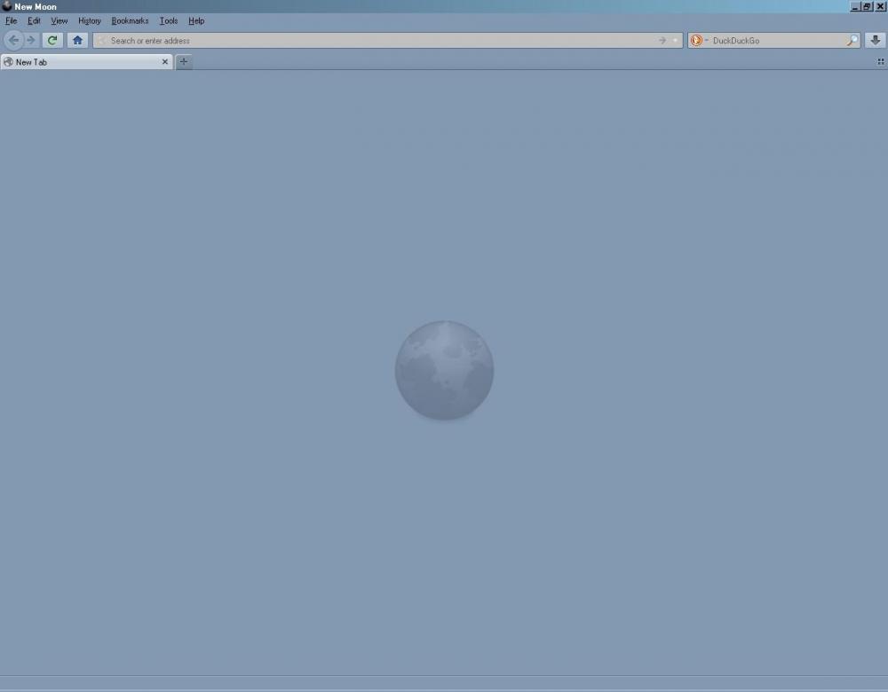This screenshot has width=888, height=692.
Task: Click the search magnifier icon
Action: pyautogui.click(x=852, y=40)
